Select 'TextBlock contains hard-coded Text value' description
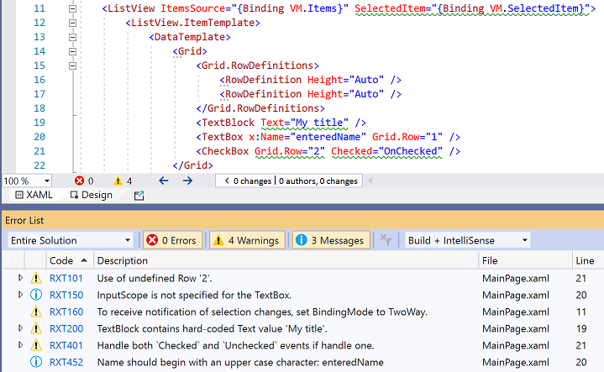 (x=213, y=328)
